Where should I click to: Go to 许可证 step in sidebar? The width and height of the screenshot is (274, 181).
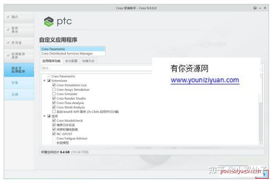pos(19,43)
